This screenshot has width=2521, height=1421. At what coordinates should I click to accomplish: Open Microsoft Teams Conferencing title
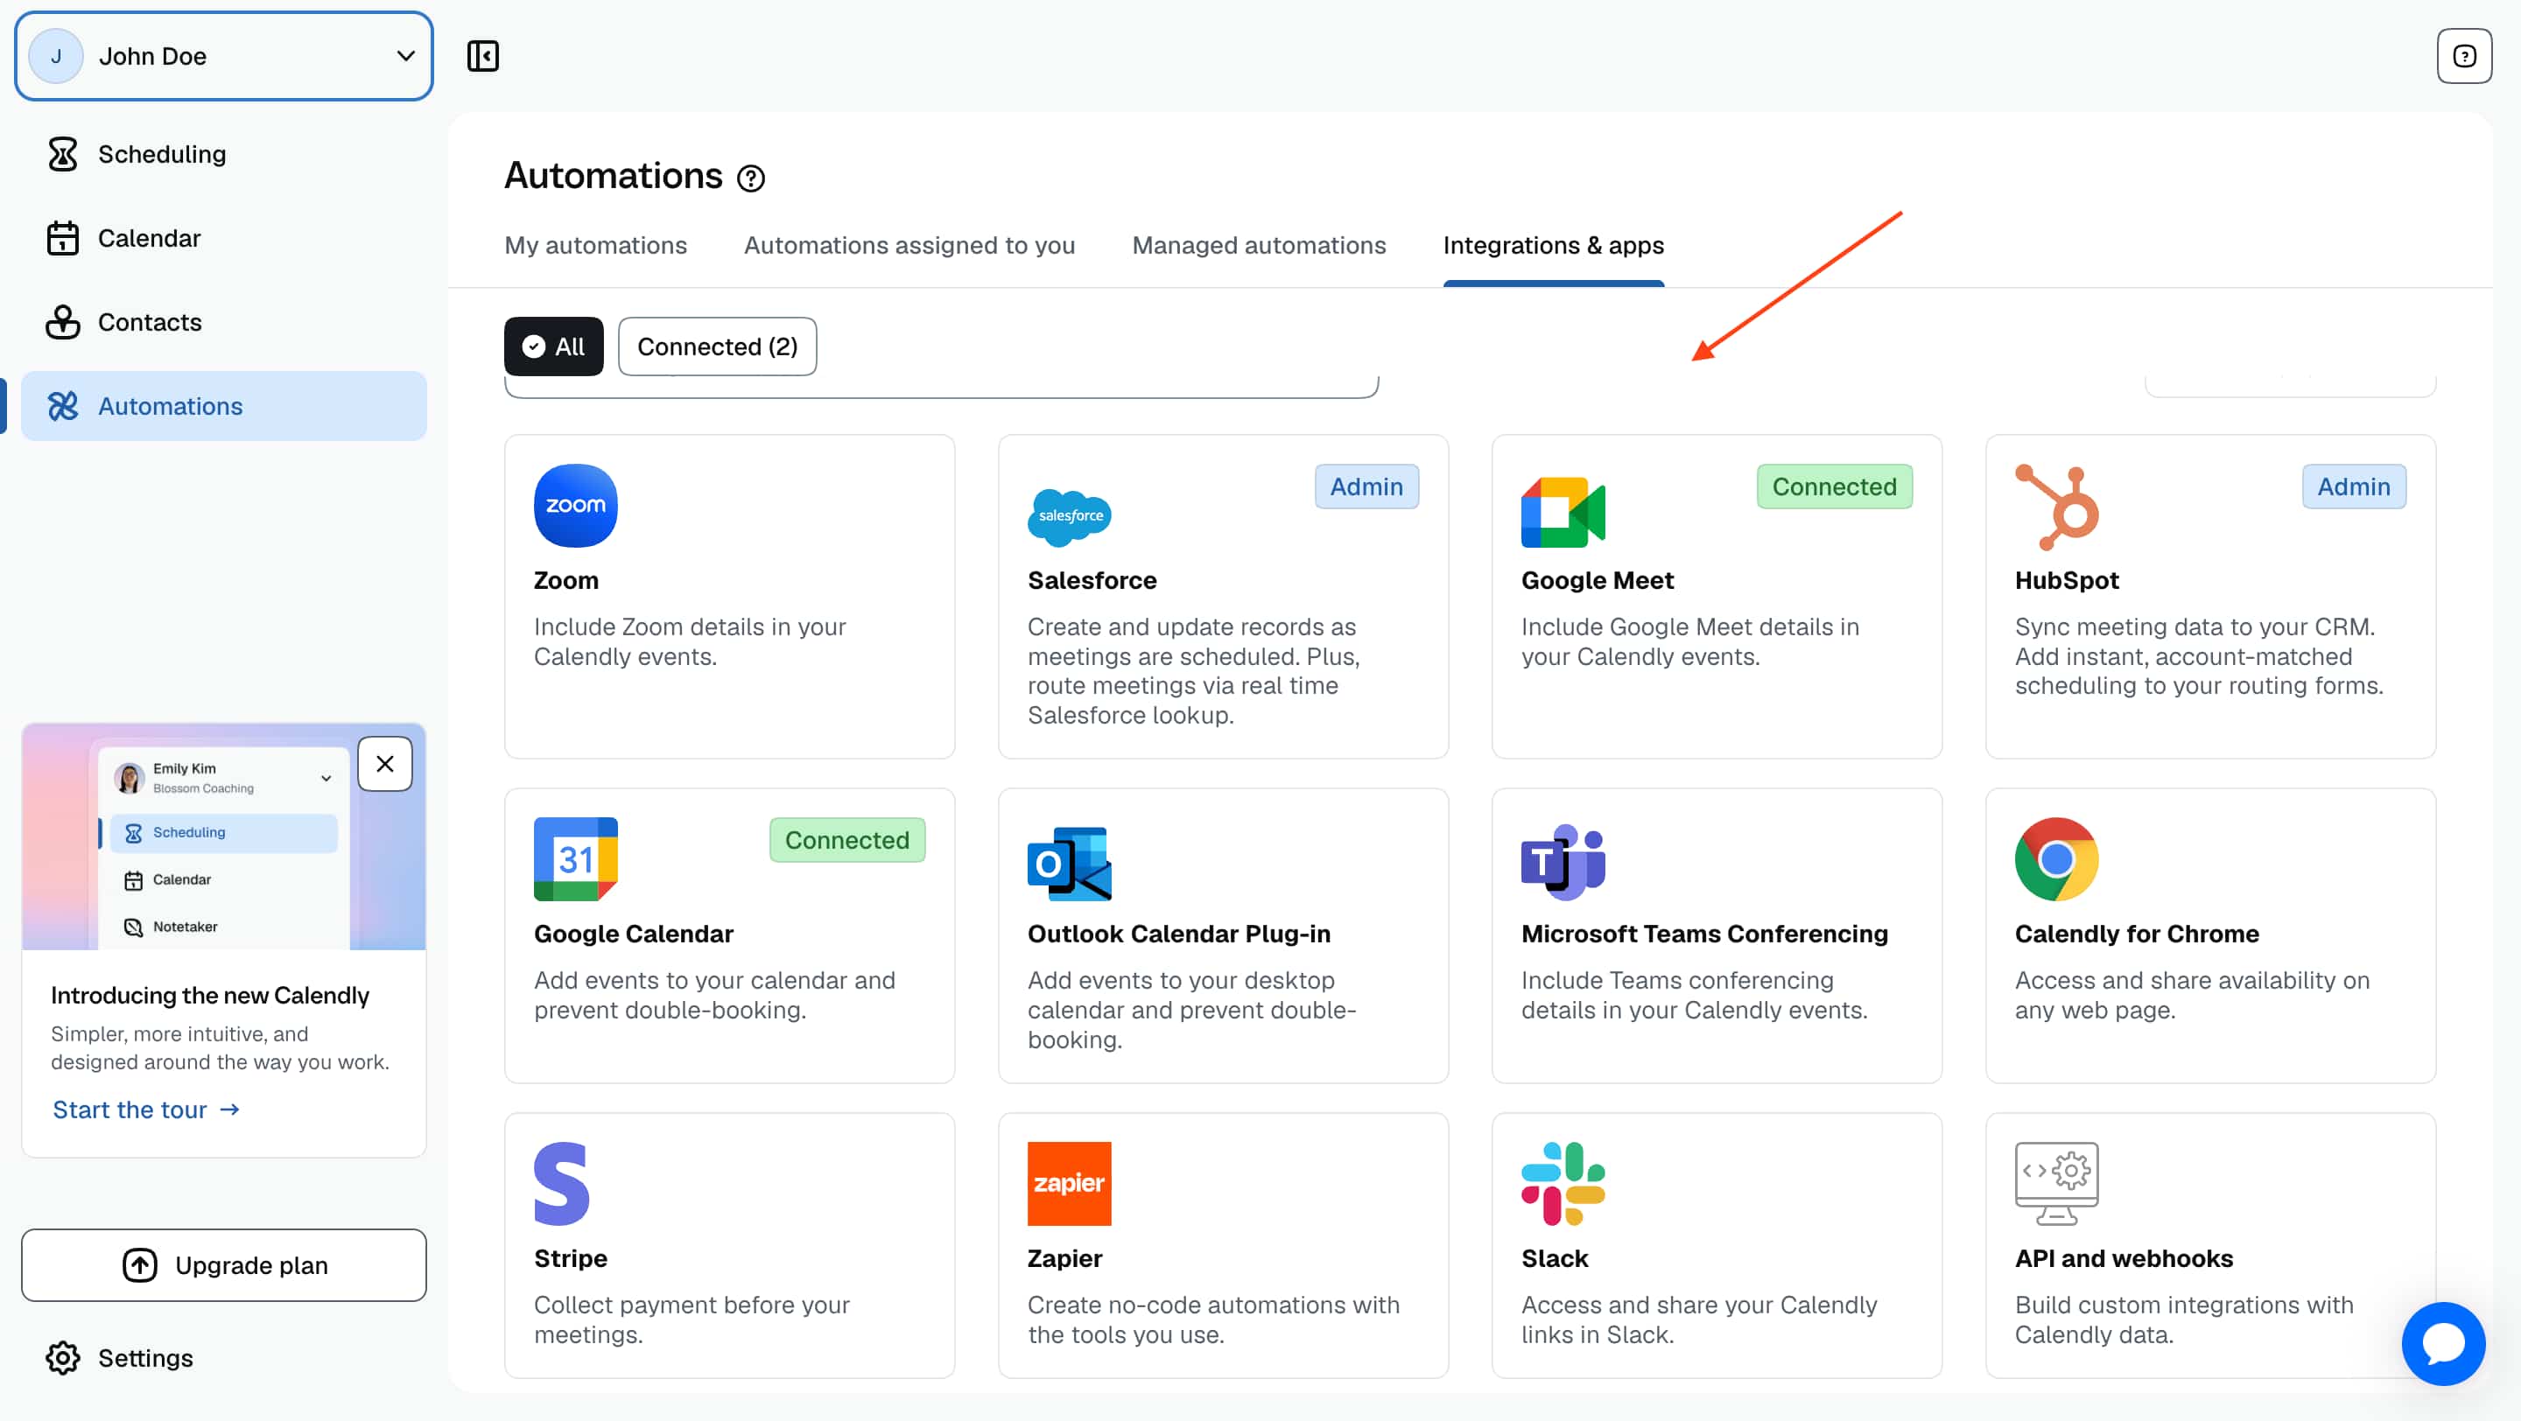click(x=1703, y=933)
